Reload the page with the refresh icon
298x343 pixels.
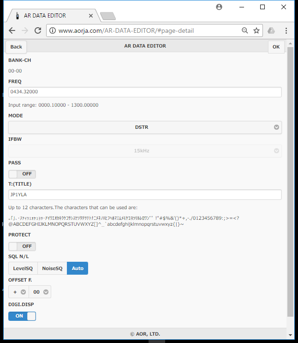pos(38,30)
